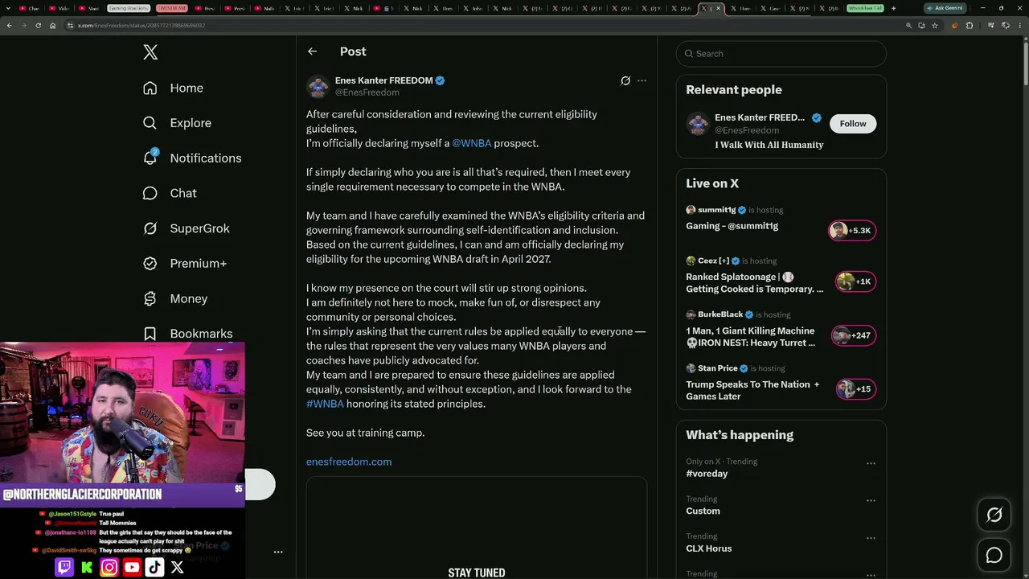Open the Custom trending topic
Image resolution: width=1029 pixels, height=579 pixels.
703,511
